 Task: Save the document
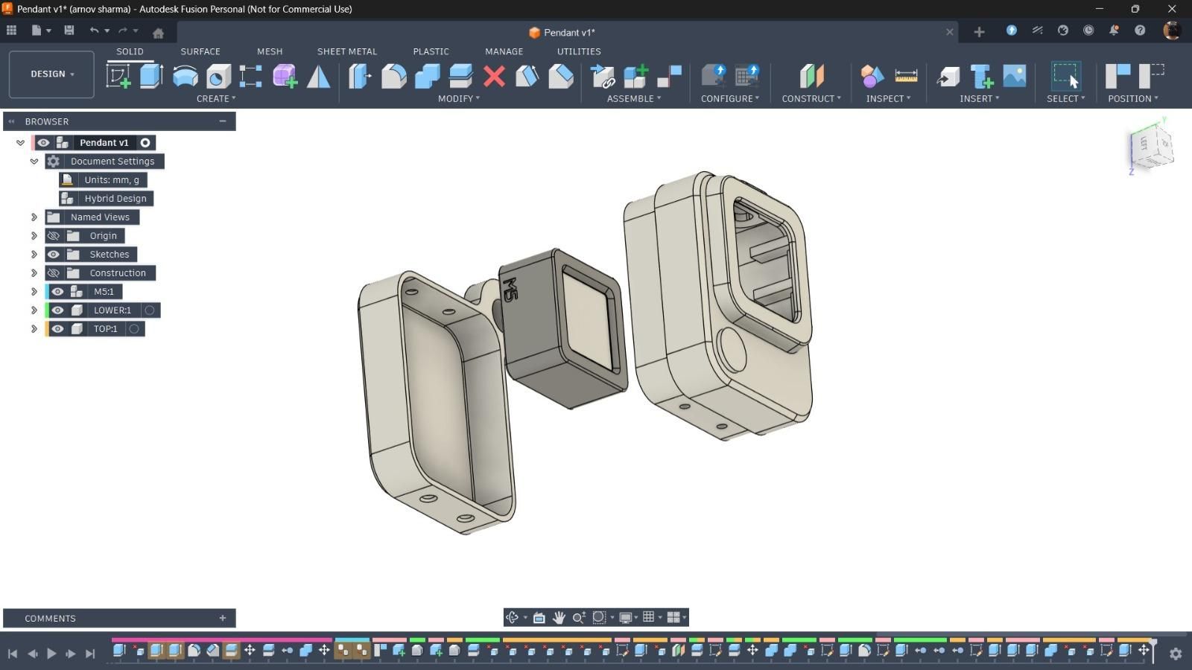click(x=69, y=31)
